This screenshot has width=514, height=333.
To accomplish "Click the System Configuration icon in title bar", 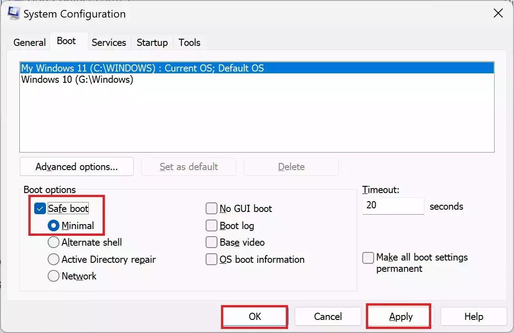I will coord(13,13).
